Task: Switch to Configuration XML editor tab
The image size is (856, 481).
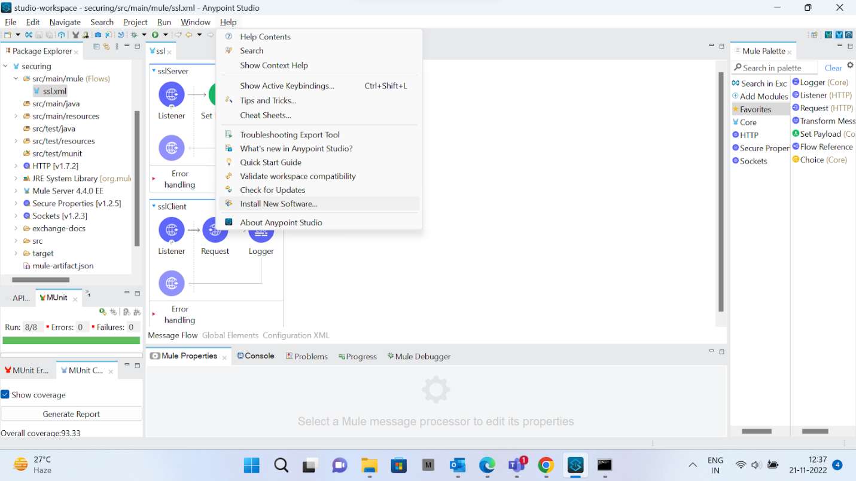Action: pyautogui.click(x=296, y=335)
